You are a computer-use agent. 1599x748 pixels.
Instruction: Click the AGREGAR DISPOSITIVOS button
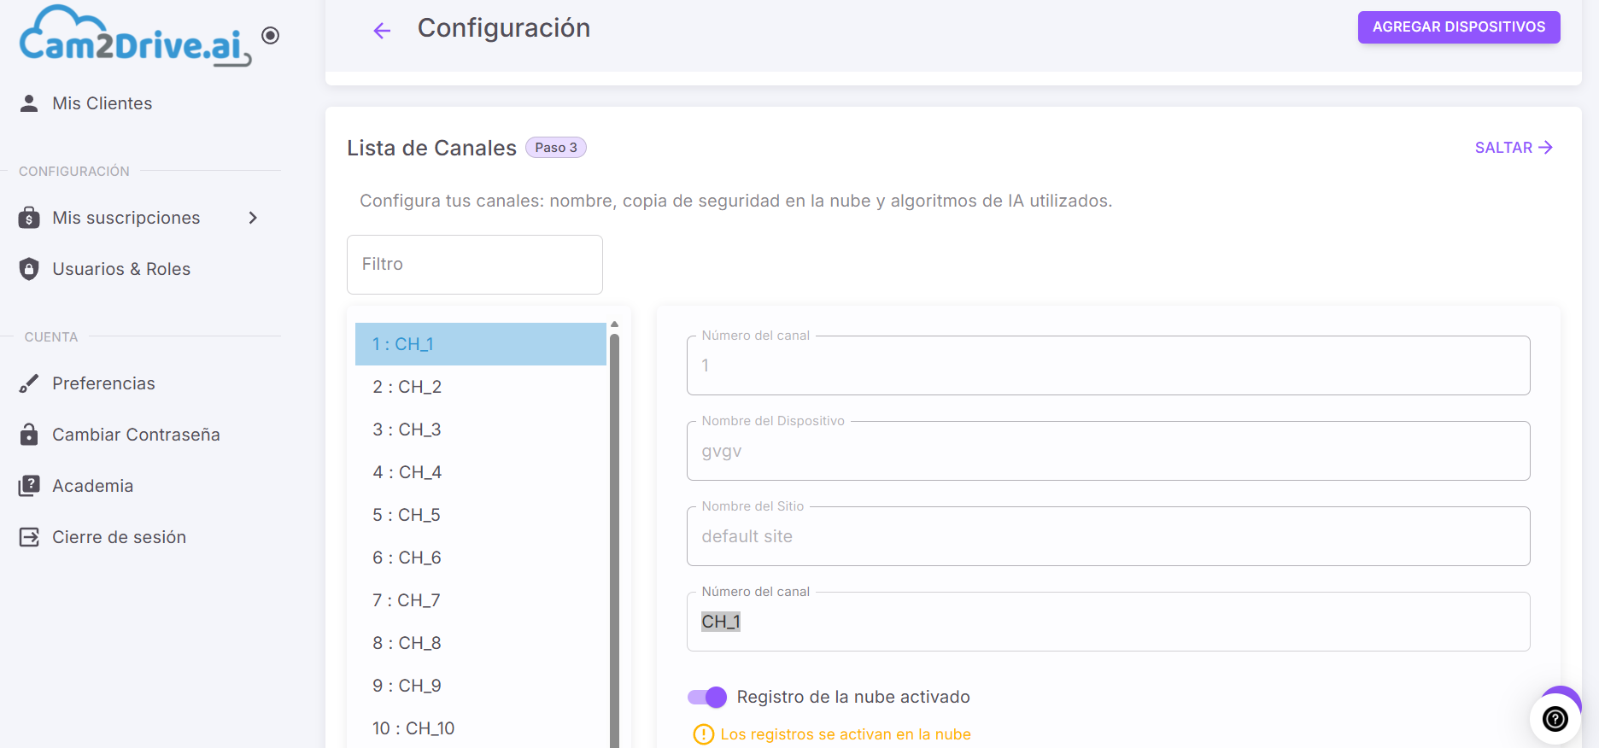[1459, 27]
